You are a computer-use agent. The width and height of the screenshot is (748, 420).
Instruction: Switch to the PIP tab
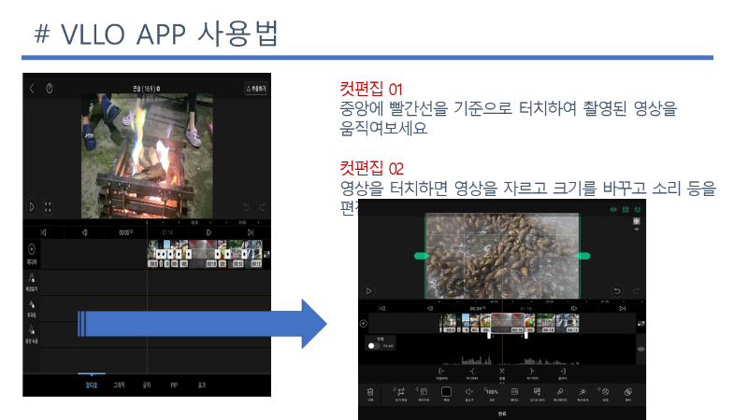click(x=174, y=384)
